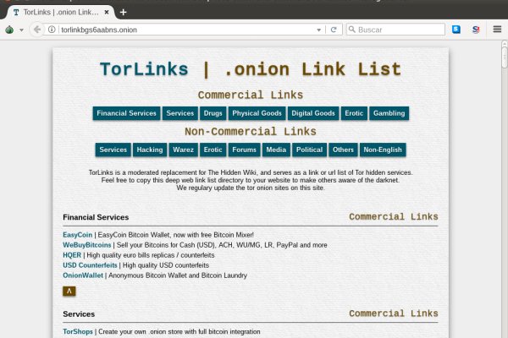Jump to Financial Services category
Screen dimensions: 508x338
[126, 113]
